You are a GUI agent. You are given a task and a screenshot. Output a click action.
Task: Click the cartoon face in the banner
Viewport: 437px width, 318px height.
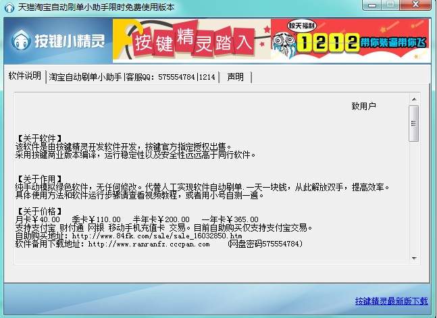(285, 42)
